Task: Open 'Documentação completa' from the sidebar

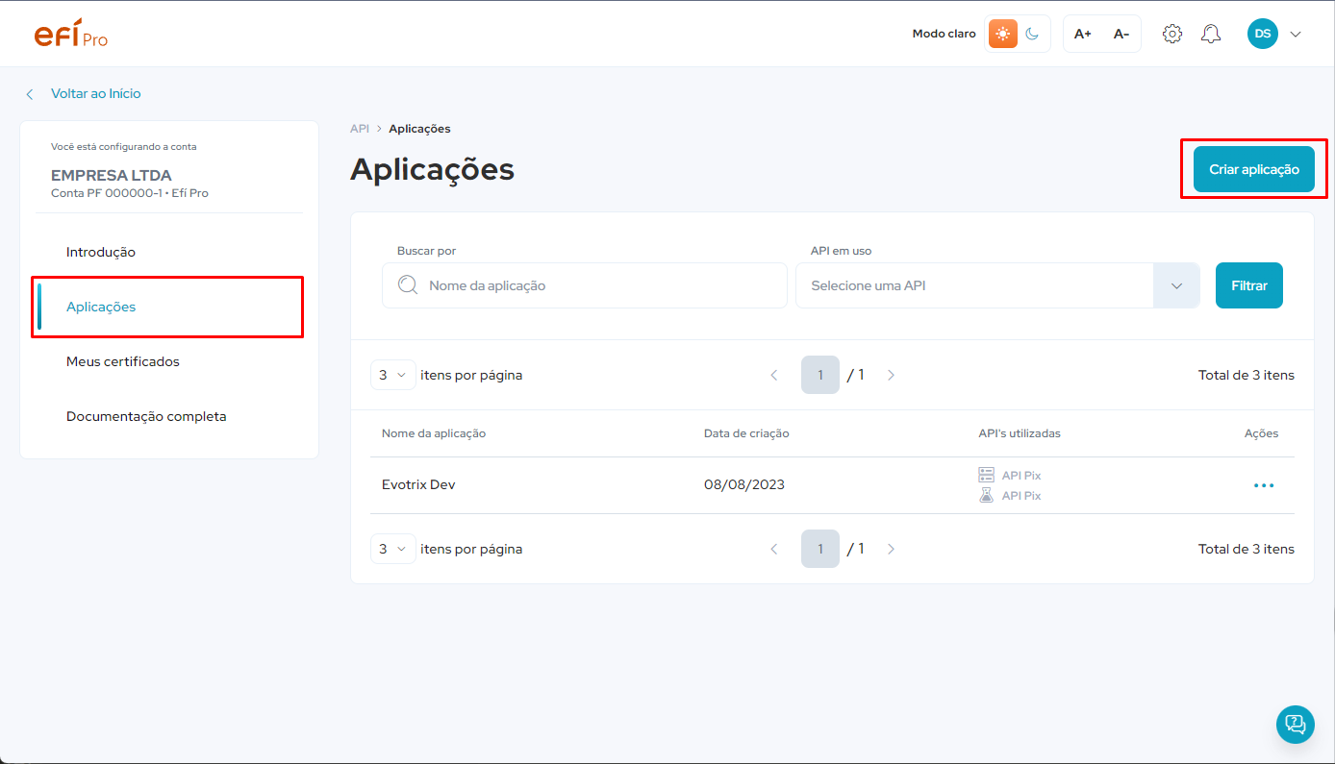Action: pyautogui.click(x=146, y=415)
